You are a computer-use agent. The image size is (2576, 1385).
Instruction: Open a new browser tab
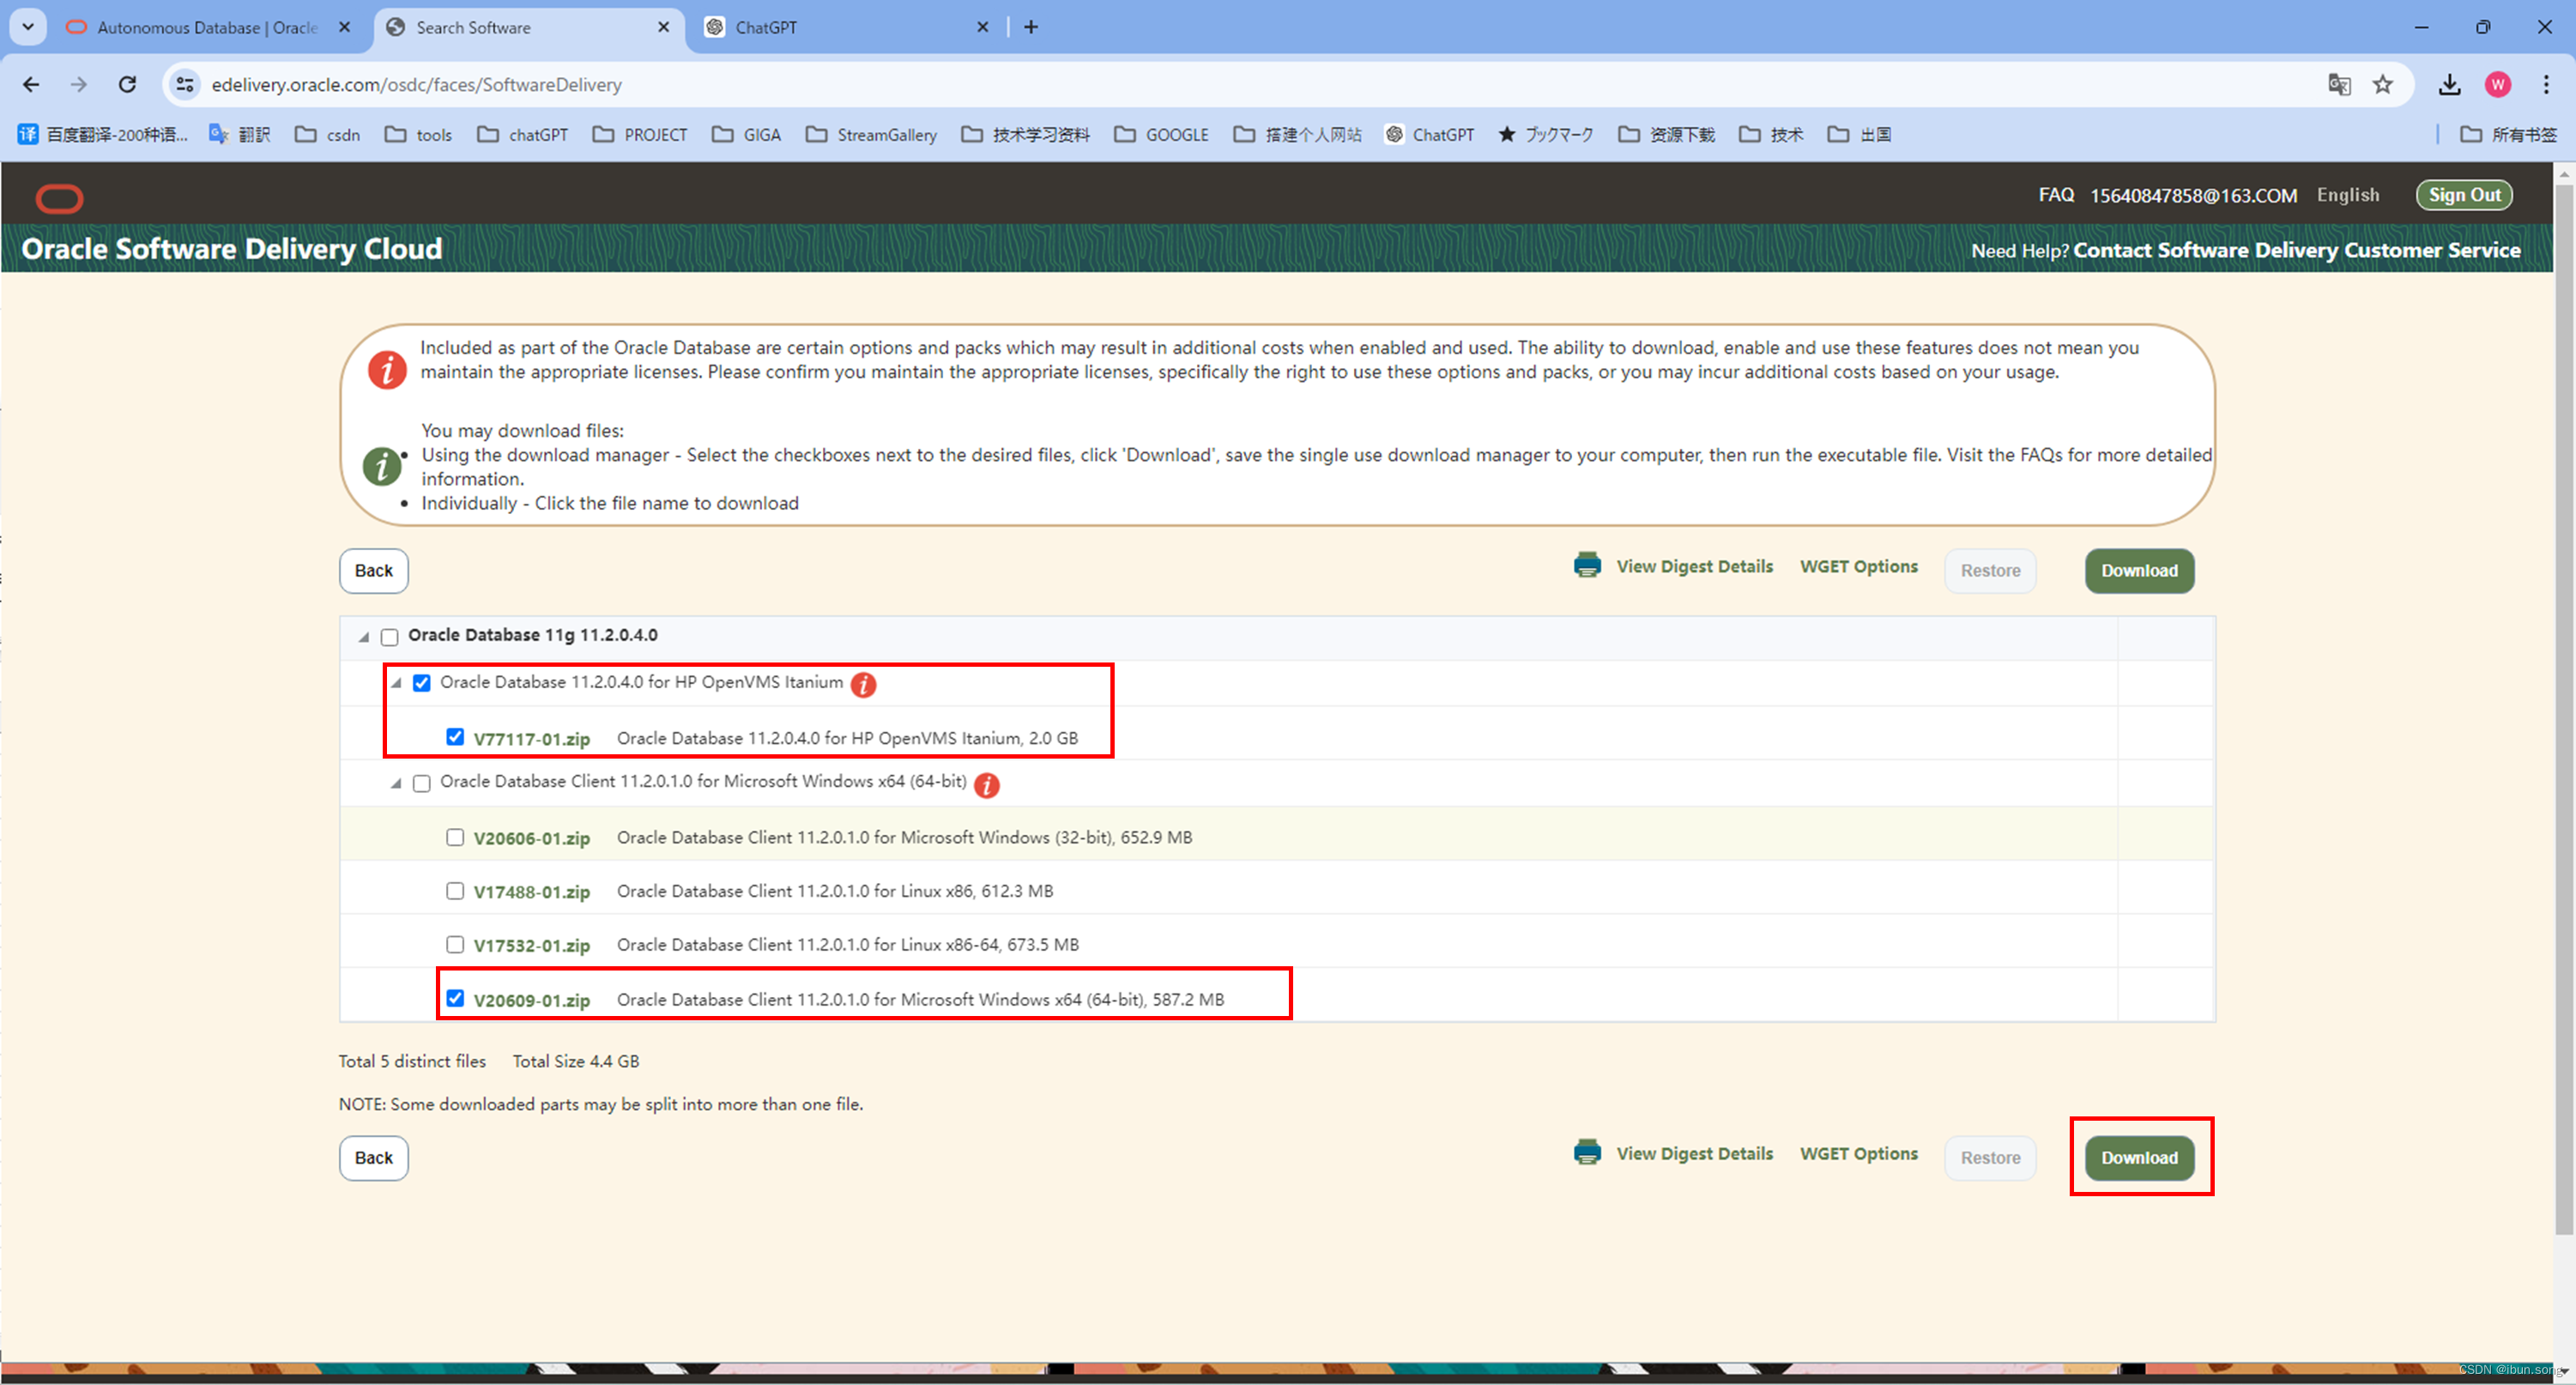(1031, 27)
